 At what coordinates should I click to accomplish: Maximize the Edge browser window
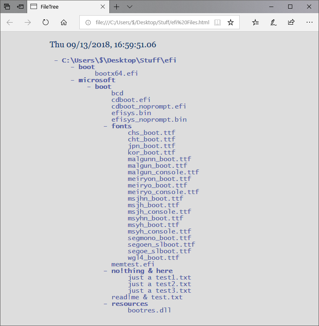coord(290,7)
